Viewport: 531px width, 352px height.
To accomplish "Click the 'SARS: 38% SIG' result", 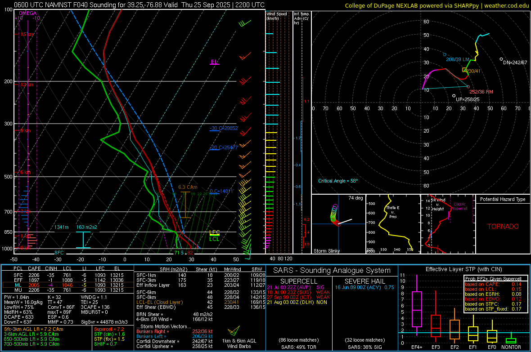I will pyautogui.click(x=364, y=347).
